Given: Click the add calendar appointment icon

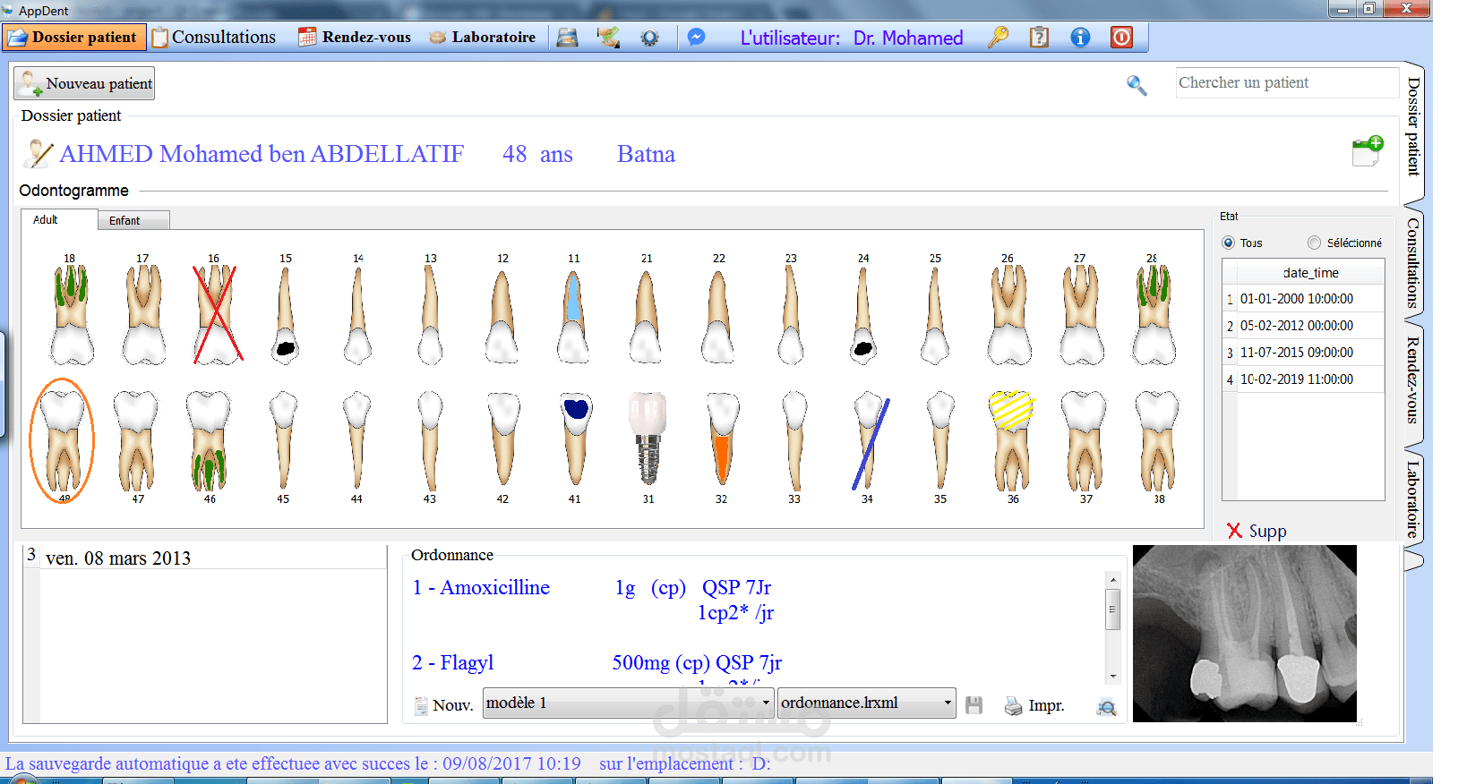Looking at the screenshot, I should click(x=1368, y=151).
